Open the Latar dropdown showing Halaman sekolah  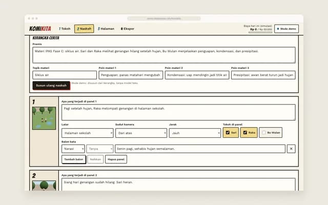click(88, 133)
